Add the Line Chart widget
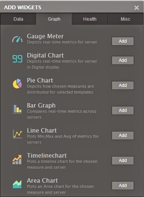Image resolution: width=144 pixels, height=197 pixels. click(x=123, y=136)
